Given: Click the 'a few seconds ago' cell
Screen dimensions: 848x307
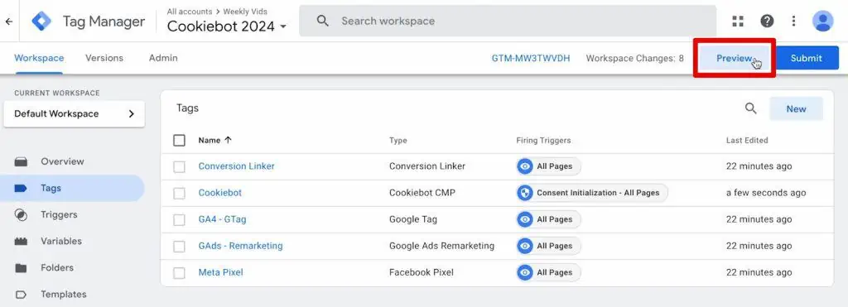Looking at the screenshot, I should 766,193.
